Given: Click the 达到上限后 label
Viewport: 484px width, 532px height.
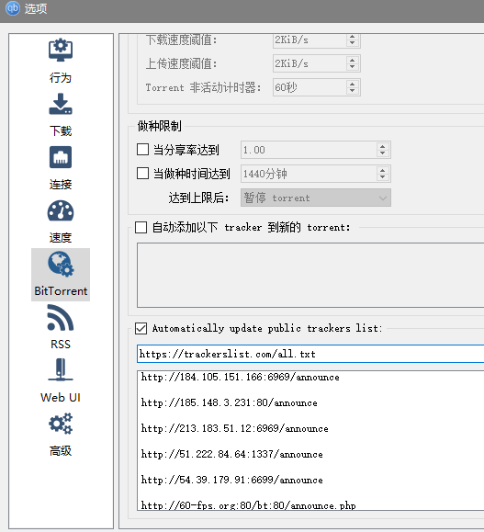Looking at the screenshot, I should [x=198, y=198].
